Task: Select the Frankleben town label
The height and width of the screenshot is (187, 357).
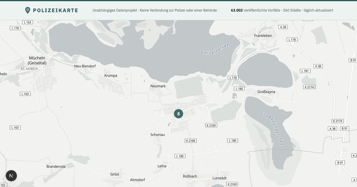Action: 263,36
